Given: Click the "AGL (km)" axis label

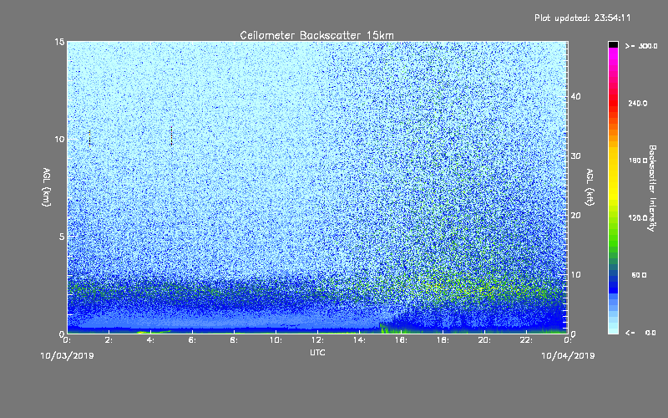Looking at the screenshot, I should click(x=47, y=187).
